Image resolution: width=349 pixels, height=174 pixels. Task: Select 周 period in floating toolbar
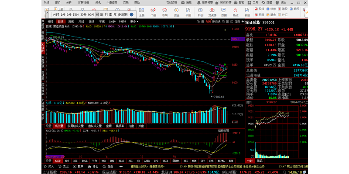102,15
